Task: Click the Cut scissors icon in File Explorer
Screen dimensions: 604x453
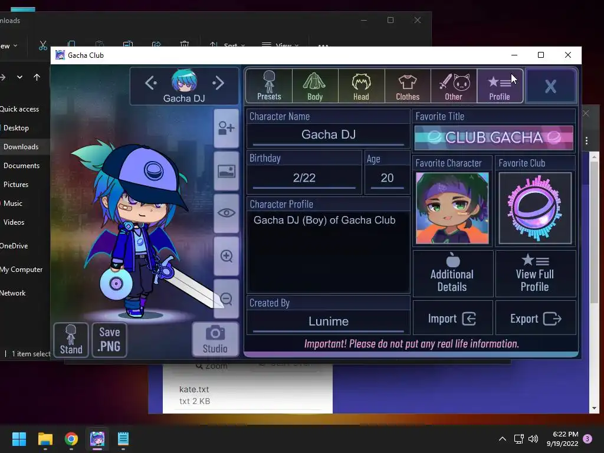Action: (42, 45)
